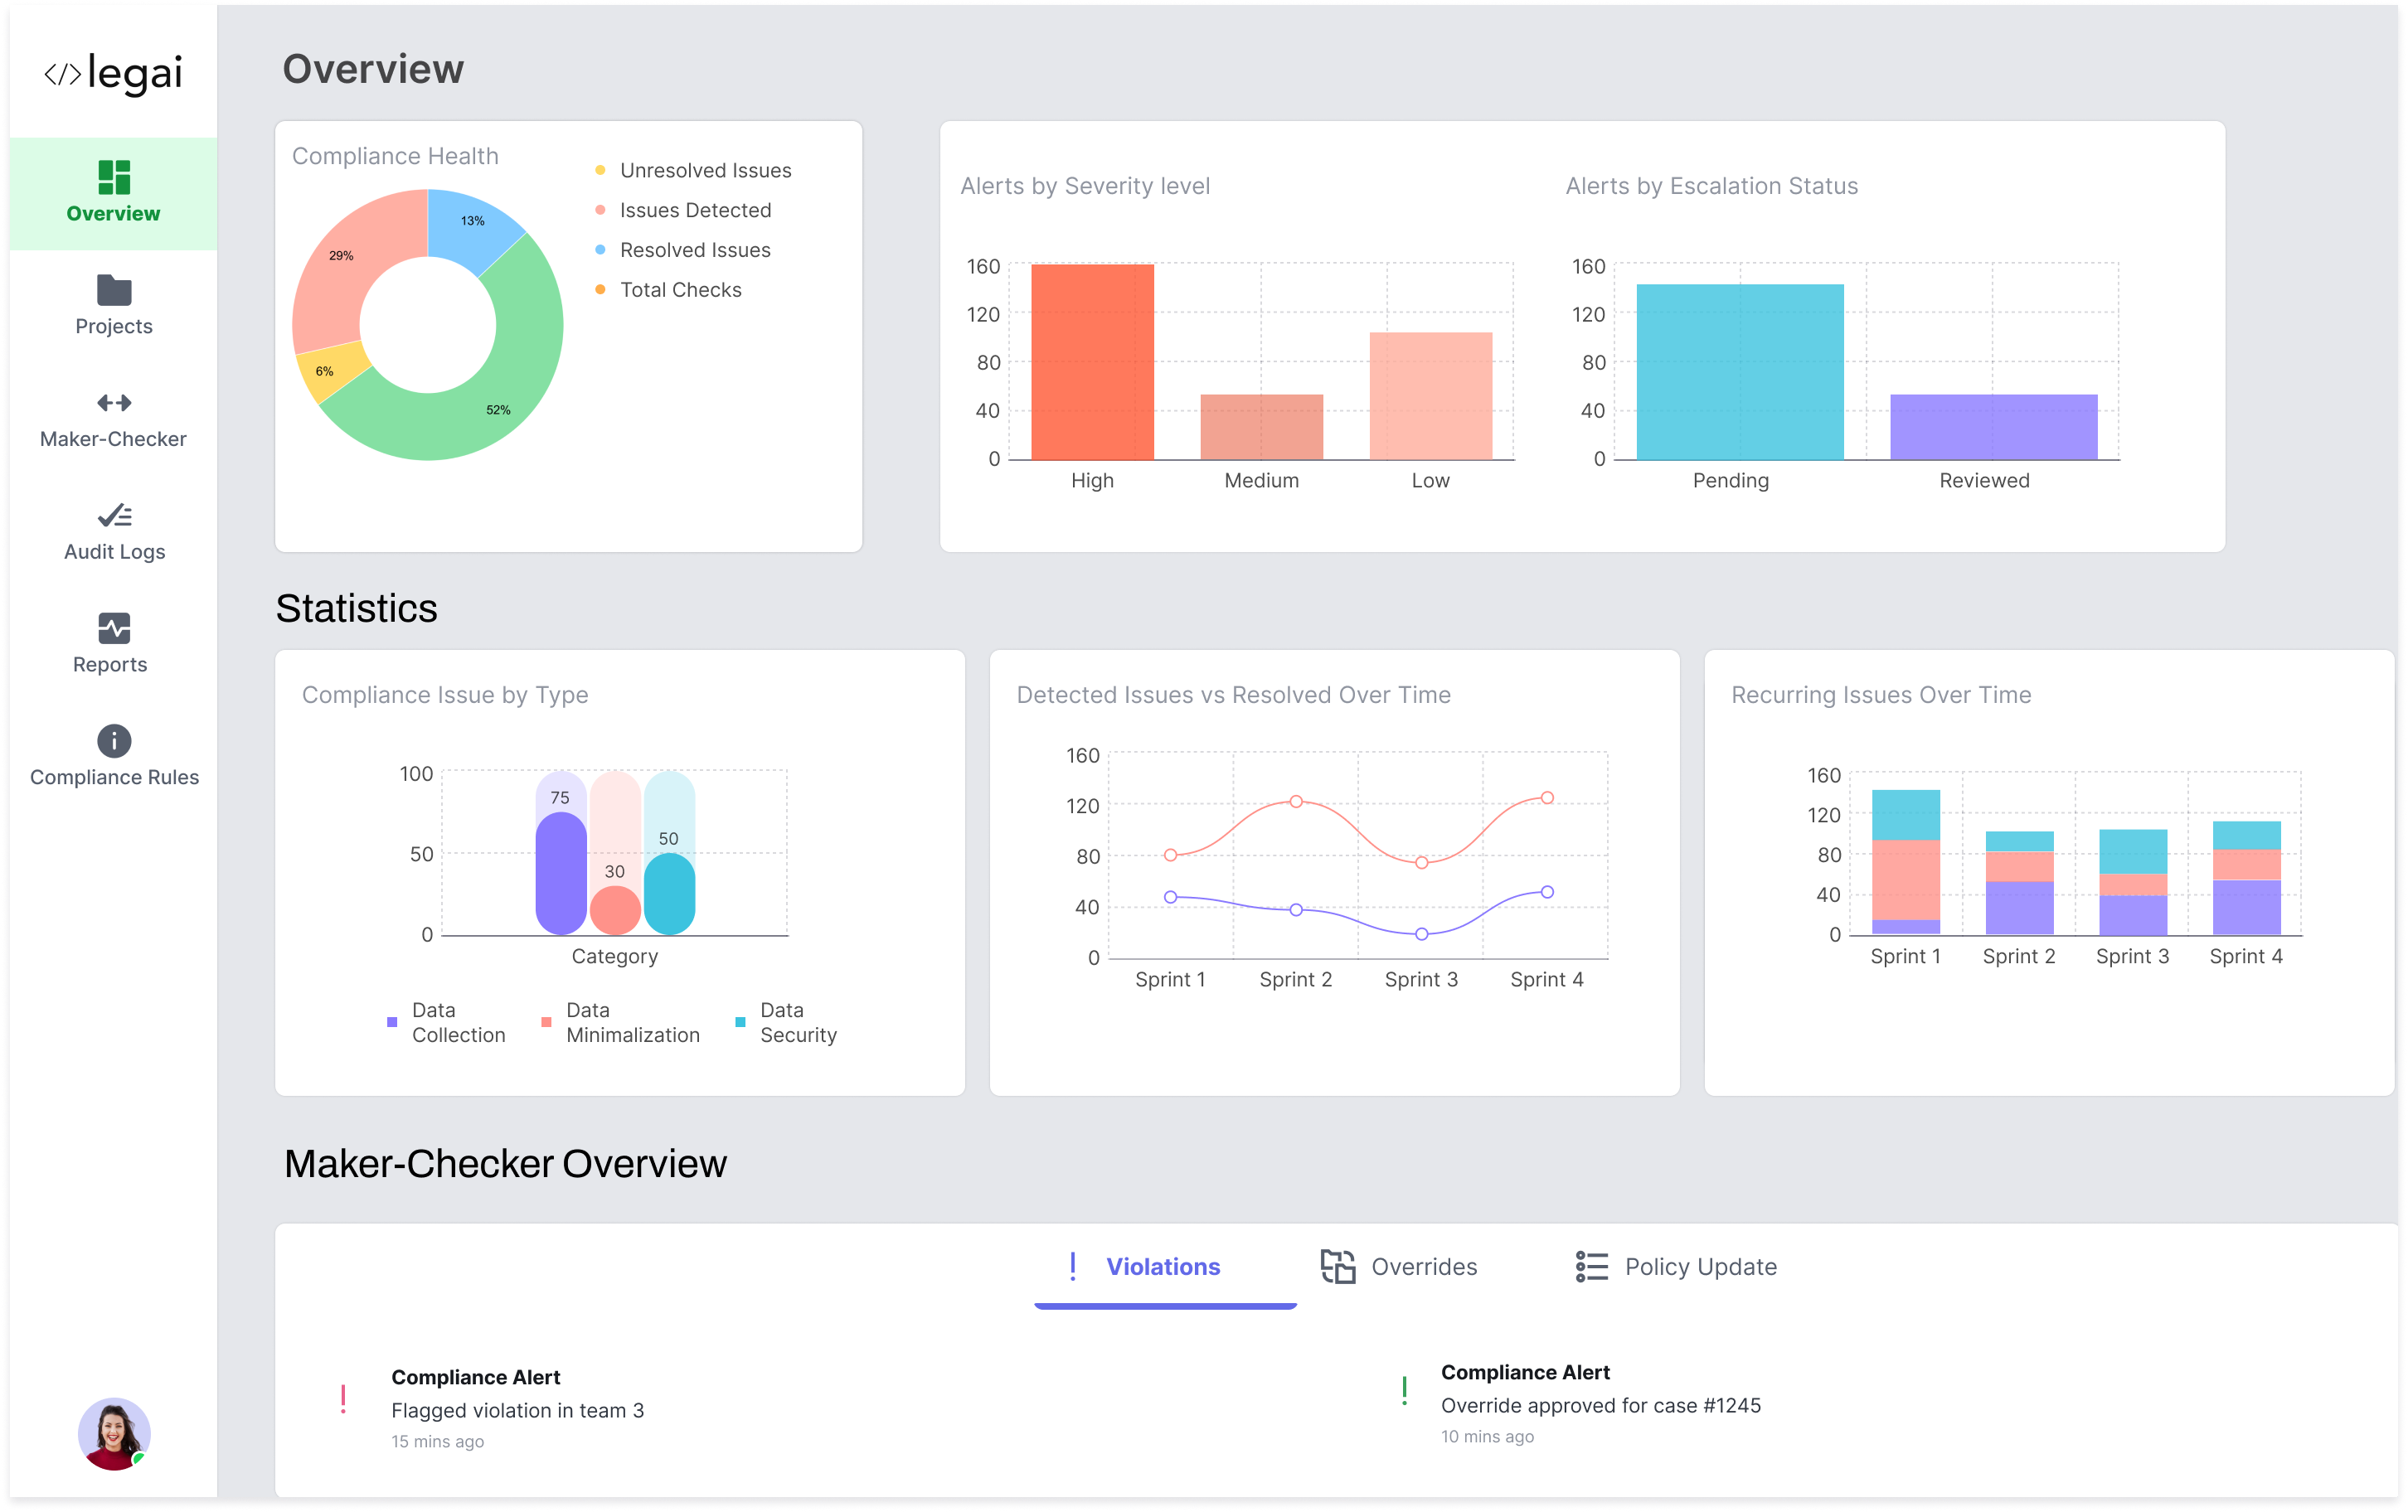Click the Sprint 4 recurring issues stacked bar
Viewport: 2408px width, 1512px height.
(2246, 878)
